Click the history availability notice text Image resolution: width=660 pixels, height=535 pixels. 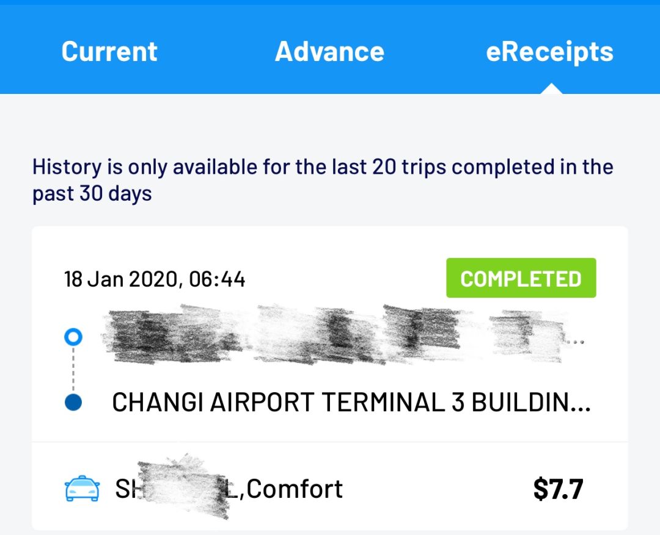(x=323, y=167)
